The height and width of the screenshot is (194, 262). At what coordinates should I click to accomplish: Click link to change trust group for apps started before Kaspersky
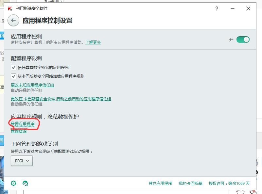(x=61, y=99)
